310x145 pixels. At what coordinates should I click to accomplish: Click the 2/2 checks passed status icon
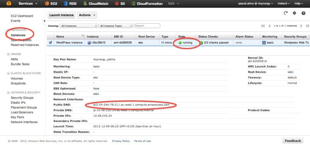tap(201, 43)
